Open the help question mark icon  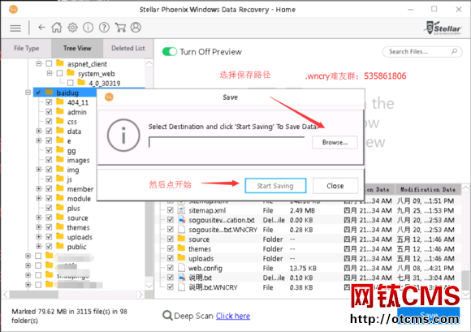[x=104, y=28]
